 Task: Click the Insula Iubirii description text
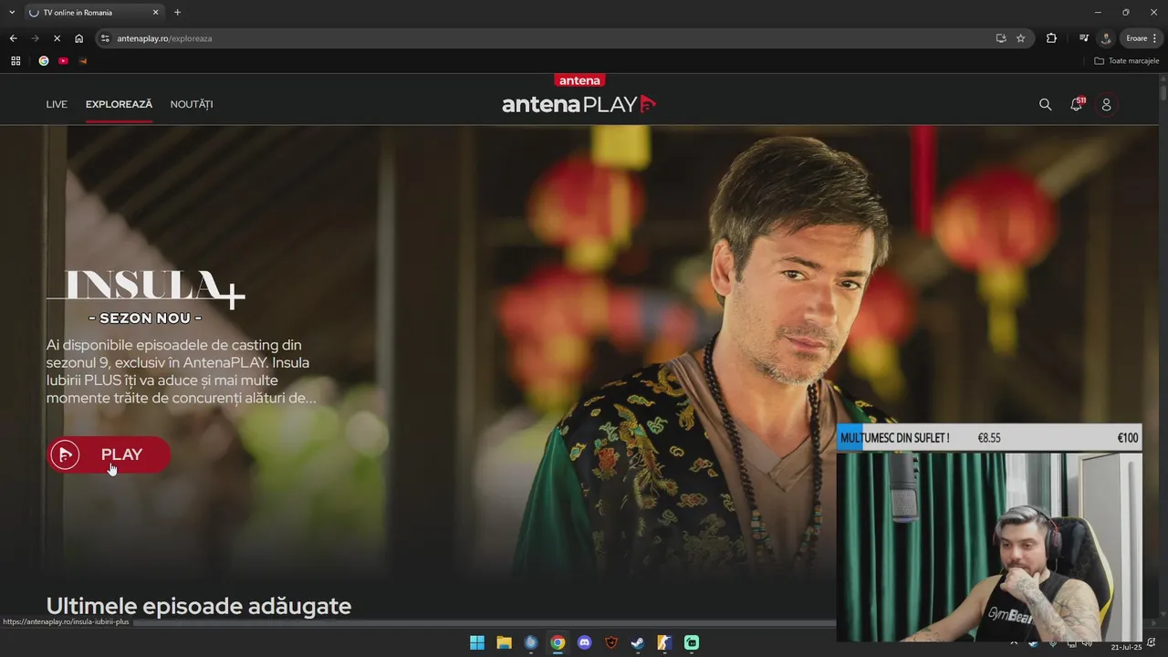[x=182, y=371]
